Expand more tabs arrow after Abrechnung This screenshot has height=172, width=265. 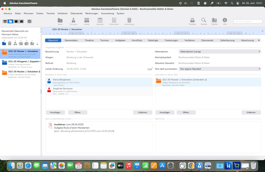(259, 40)
